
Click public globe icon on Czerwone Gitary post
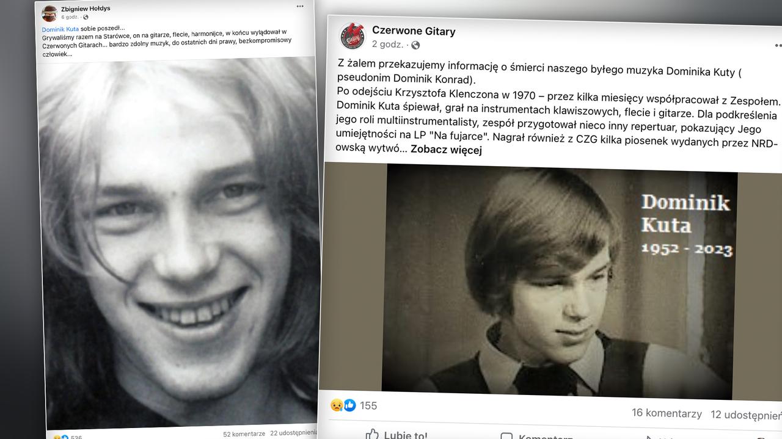[415, 45]
